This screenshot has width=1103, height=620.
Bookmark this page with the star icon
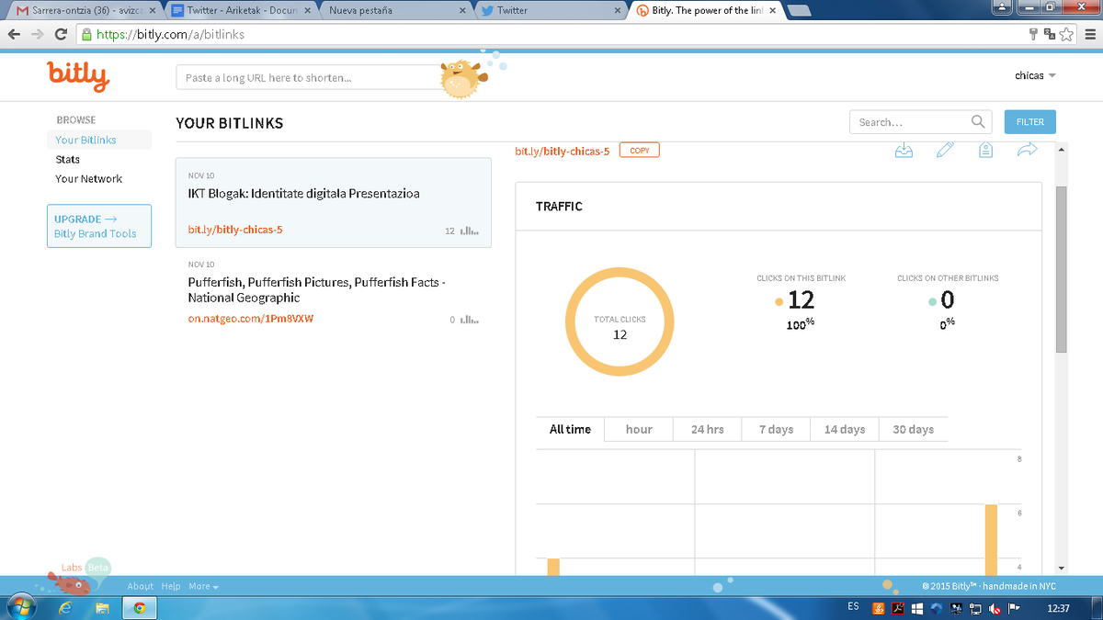[x=1066, y=34]
